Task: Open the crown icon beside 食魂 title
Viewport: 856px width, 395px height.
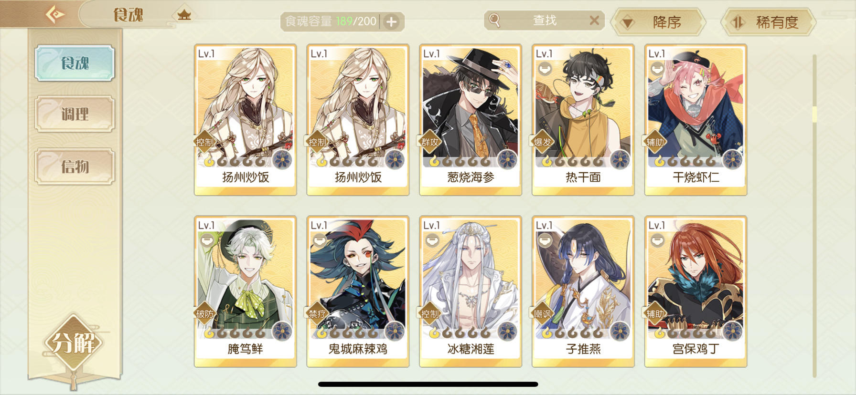Action: click(x=184, y=15)
